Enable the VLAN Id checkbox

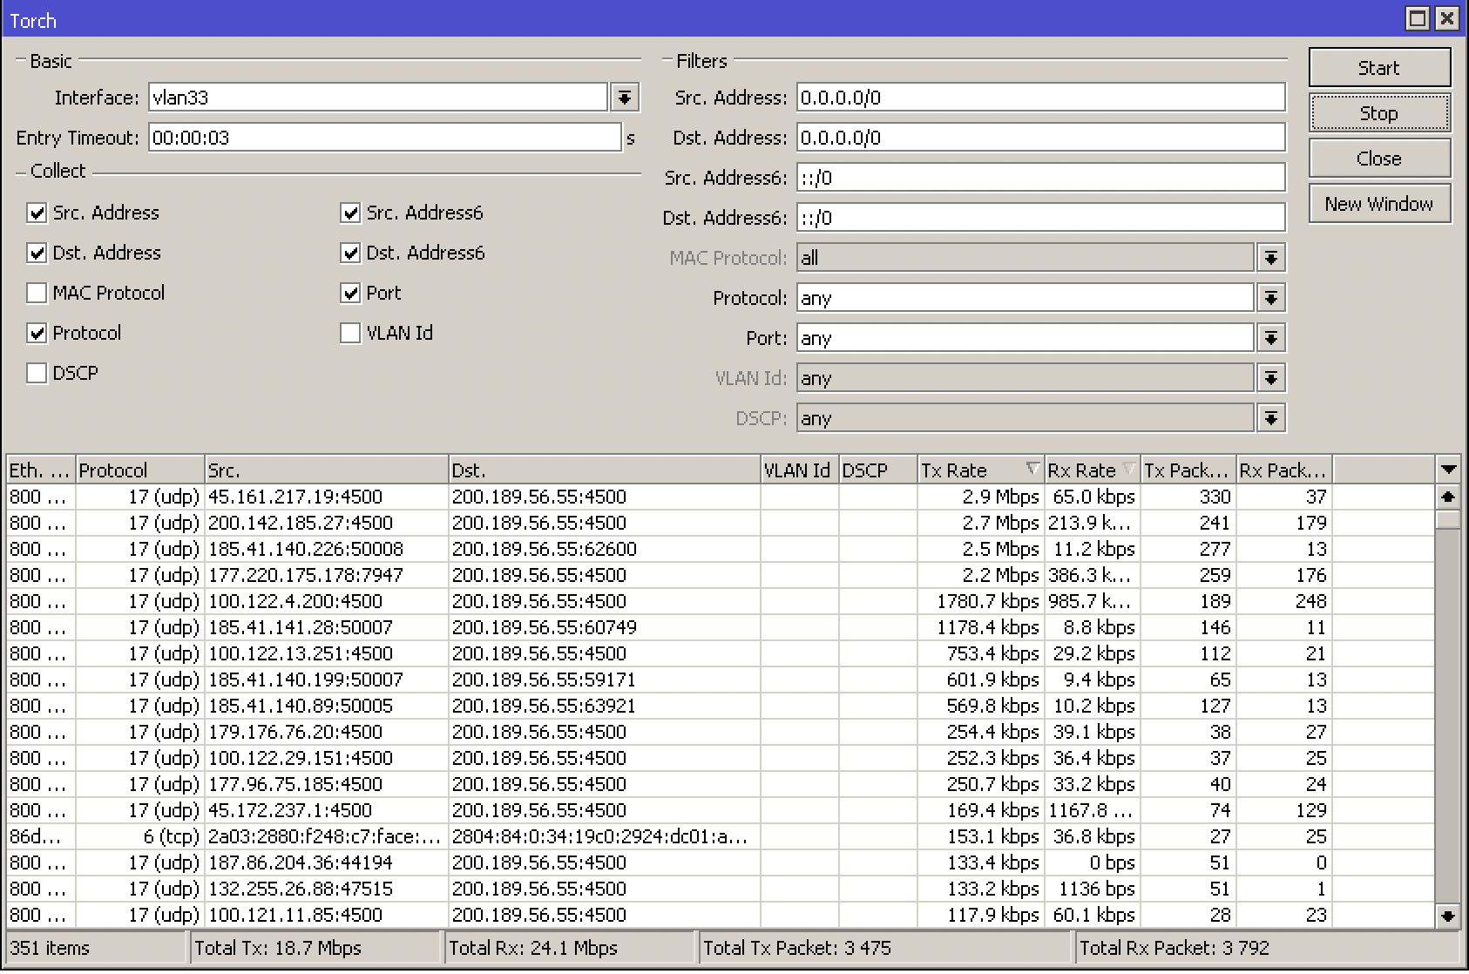pyautogui.click(x=350, y=333)
